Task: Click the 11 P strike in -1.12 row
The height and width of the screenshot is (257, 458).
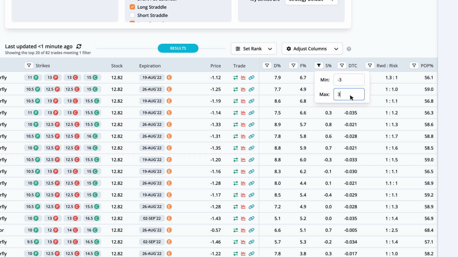Action: click(x=33, y=78)
